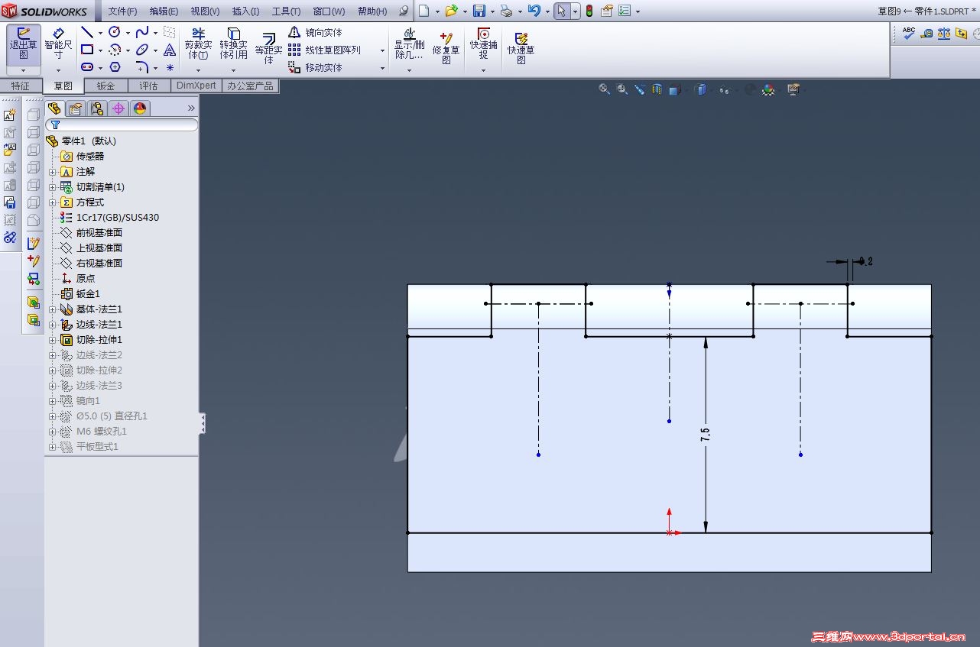Image resolution: width=980 pixels, height=647 pixels.
Task: Open the 帮助(H) menu
Action: pyautogui.click(x=372, y=11)
